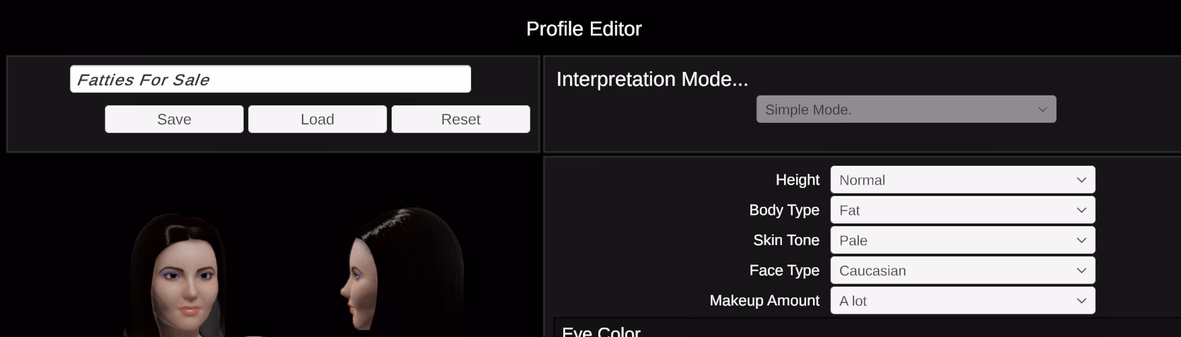
Task: Open the Body Type dropdown showing Fat
Action: 962,210
